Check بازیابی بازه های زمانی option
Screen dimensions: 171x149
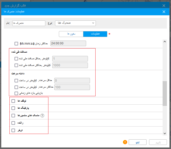pyautogui.click(x=16, y=93)
